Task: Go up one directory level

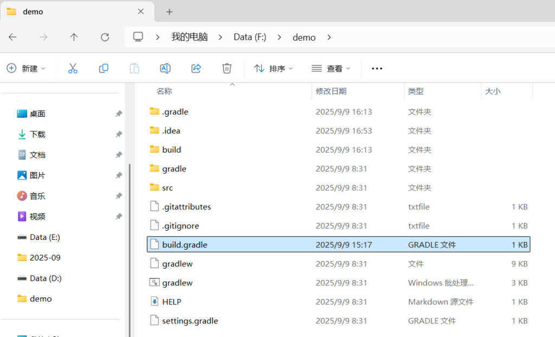Action: 74,37
